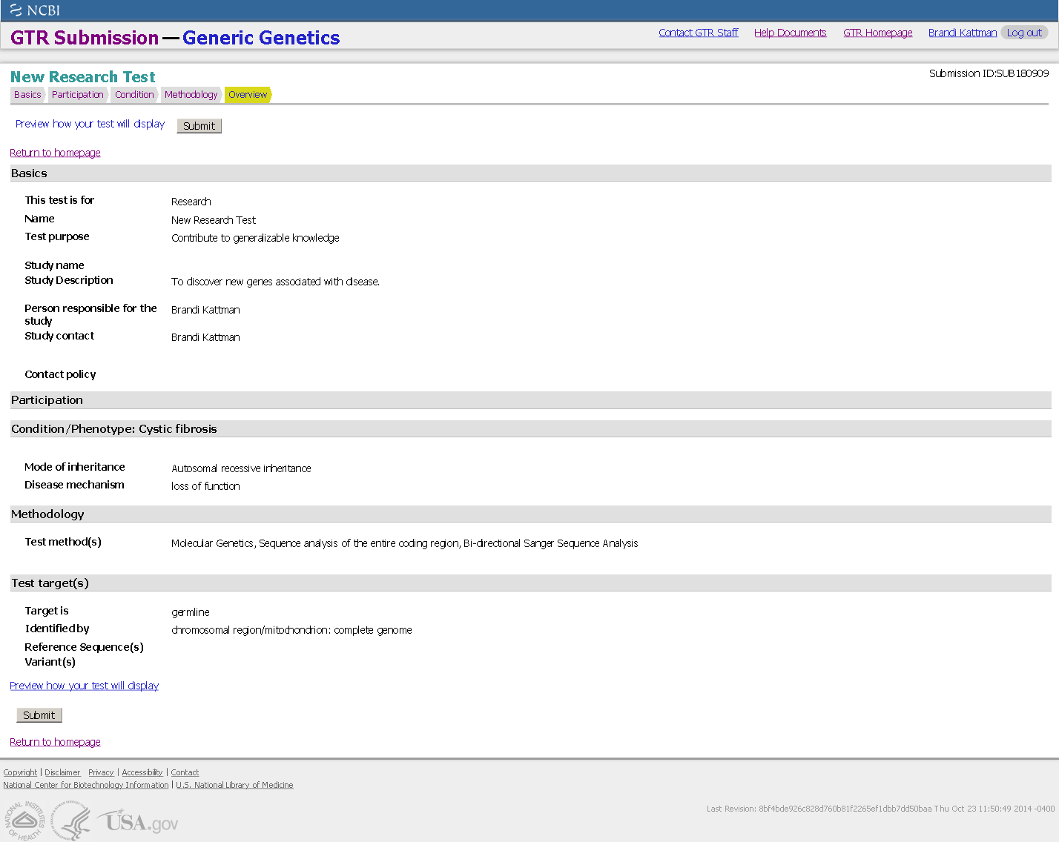Click the lower Return to homepage link

pos(55,742)
